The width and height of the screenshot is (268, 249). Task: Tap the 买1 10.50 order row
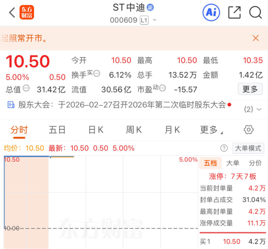[233, 241]
